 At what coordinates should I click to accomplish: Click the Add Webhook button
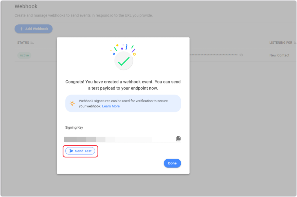pyautogui.click(x=34, y=29)
